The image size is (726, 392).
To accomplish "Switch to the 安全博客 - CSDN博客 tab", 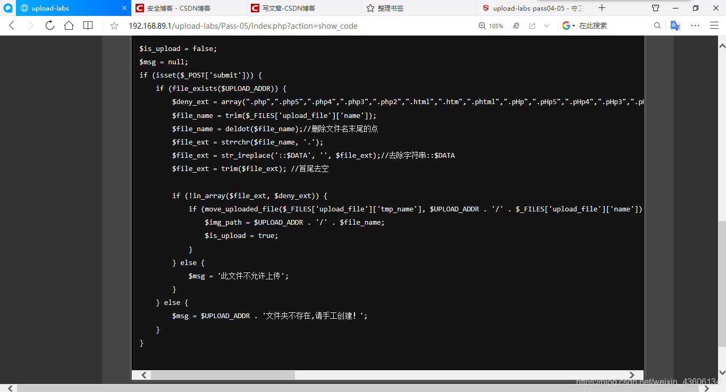I will (189, 8).
